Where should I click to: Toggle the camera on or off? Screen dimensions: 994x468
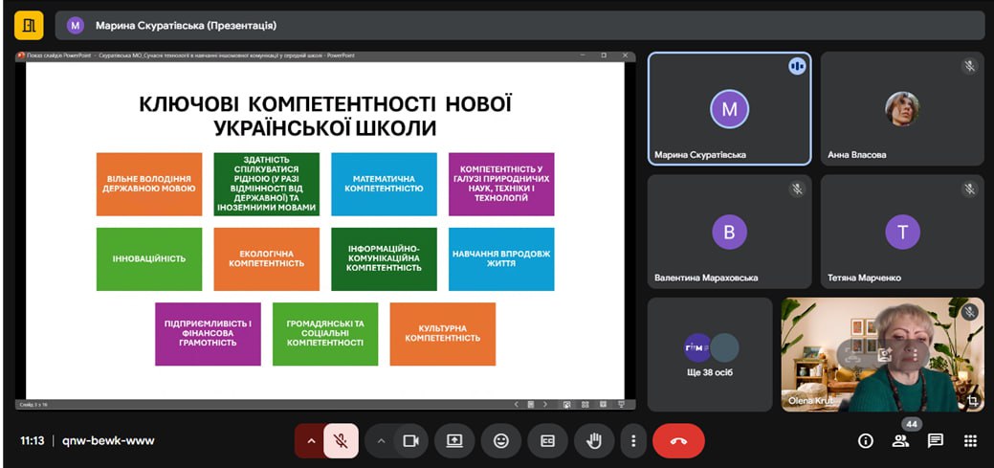(410, 441)
